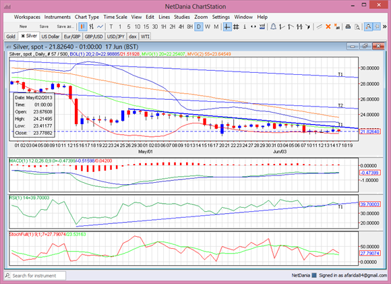Screen dimensions: 391x284
Task: Select the trendline drawing tool
Action: pyautogui.click(x=320, y=26)
